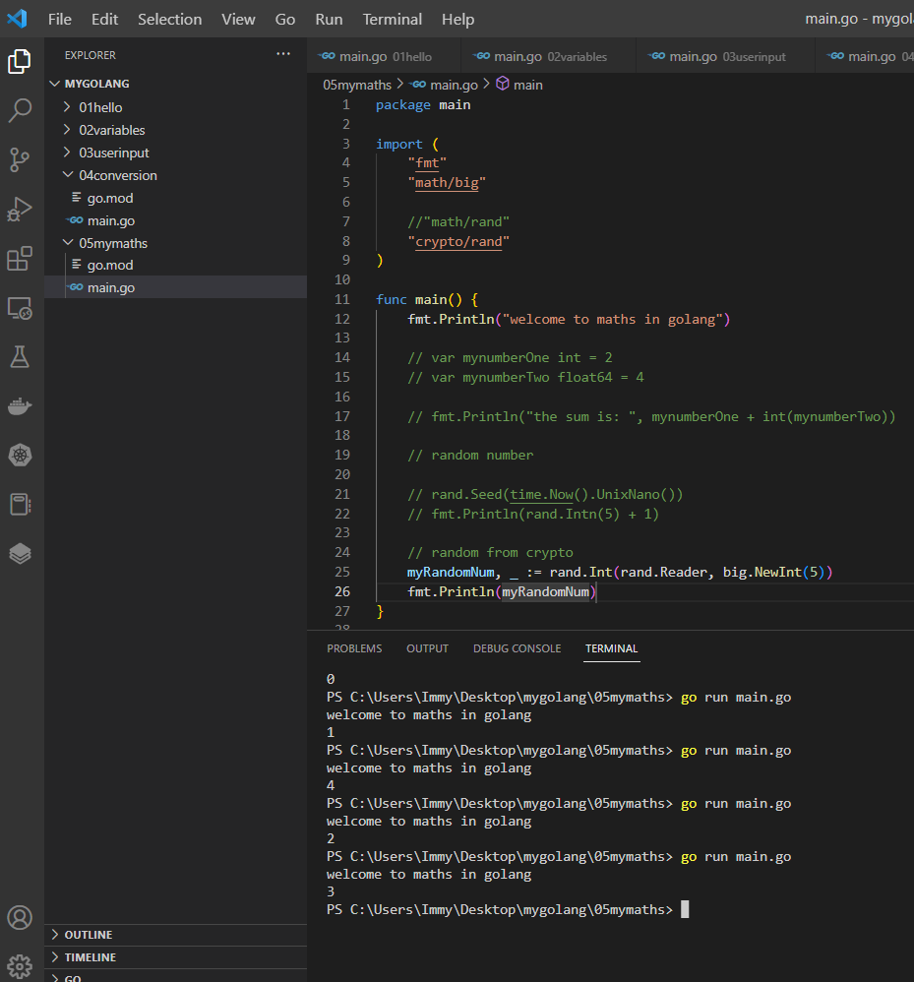The width and height of the screenshot is (914, 982).
Task: Open the Go menu
Action: coord(285,20)
